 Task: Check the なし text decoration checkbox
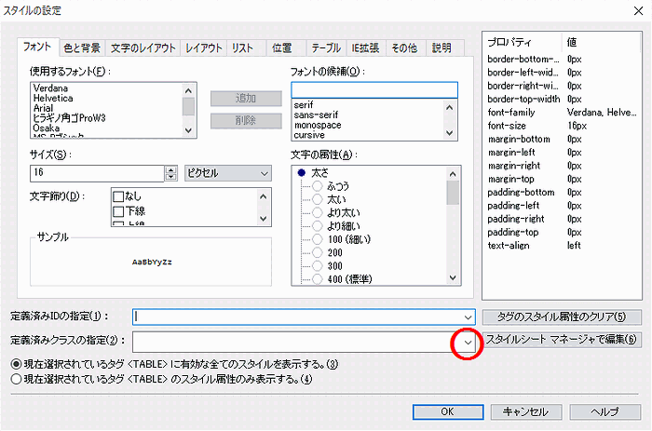click(118, 196)
